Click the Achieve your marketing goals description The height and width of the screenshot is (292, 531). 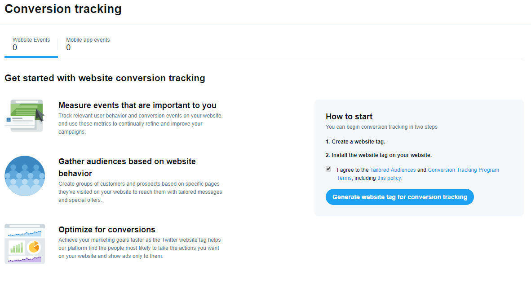tap(139, 248)
